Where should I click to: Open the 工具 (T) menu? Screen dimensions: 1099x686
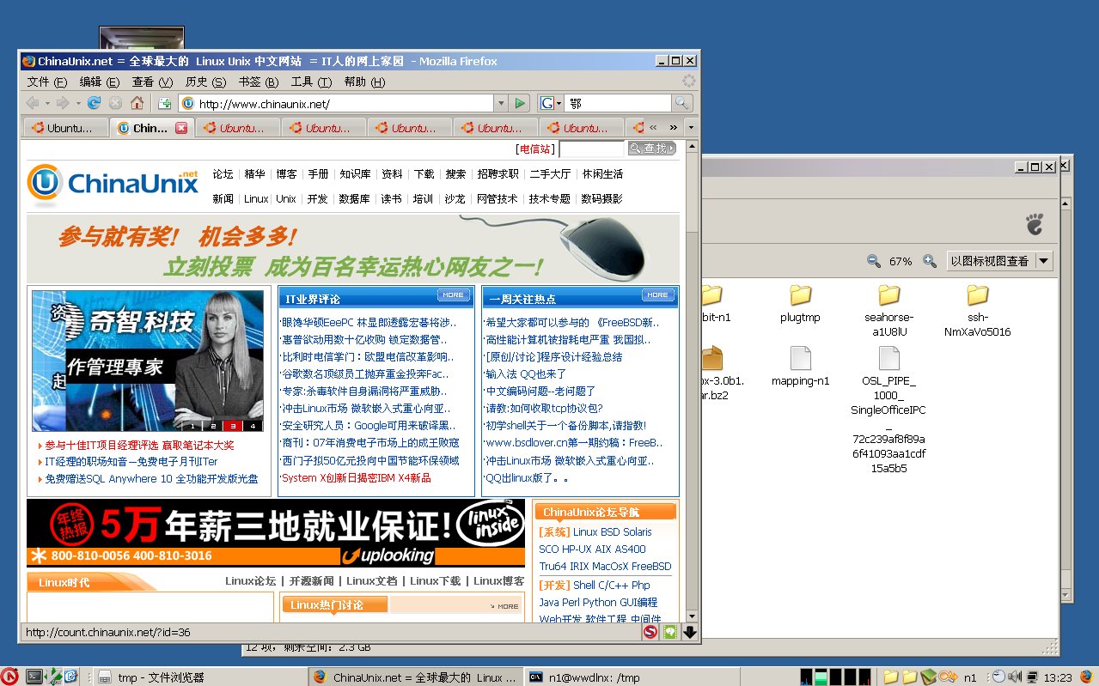pyautogui.click(x=311, y=82)
